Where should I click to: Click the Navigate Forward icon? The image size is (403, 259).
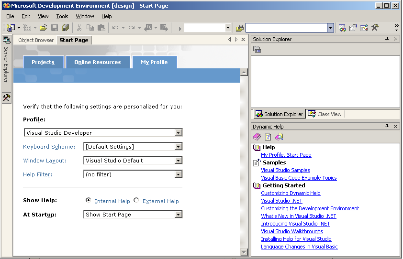pos(164,27)
